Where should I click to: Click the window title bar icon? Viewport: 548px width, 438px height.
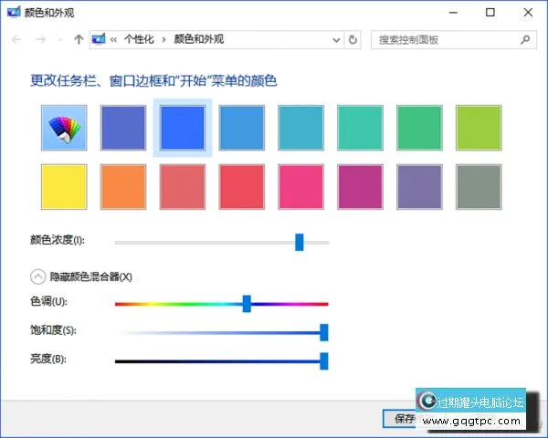14,12
